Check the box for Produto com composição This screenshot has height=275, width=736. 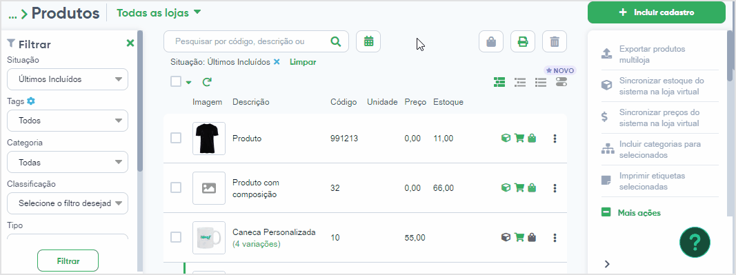point(176,187)
